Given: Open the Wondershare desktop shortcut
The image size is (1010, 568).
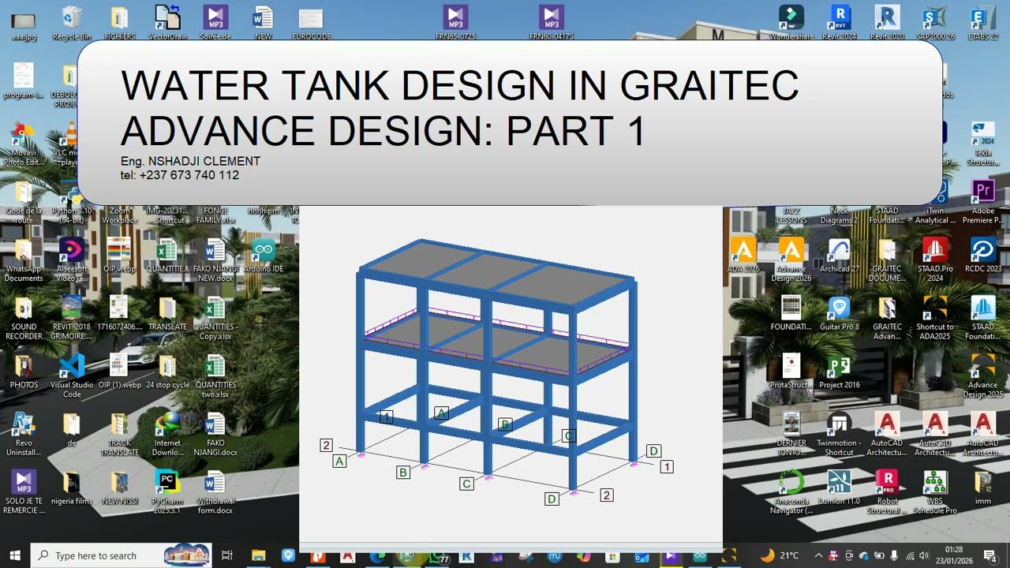Looking at the screenshot, I should (791, 22).
